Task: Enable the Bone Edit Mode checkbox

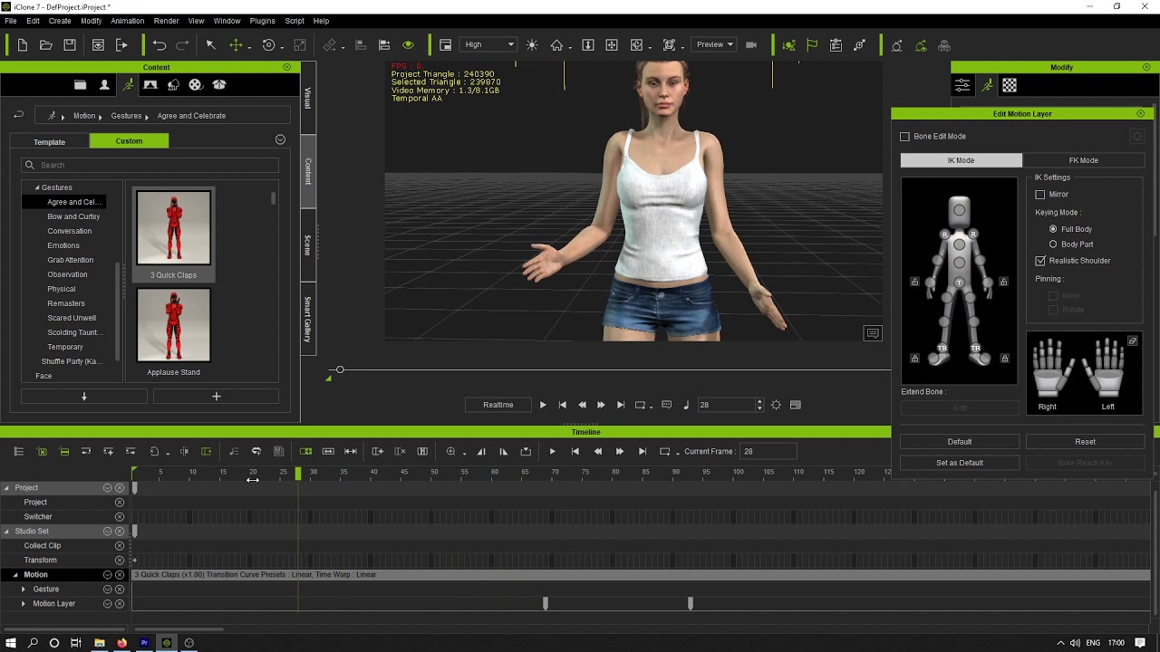Action: 904,137
